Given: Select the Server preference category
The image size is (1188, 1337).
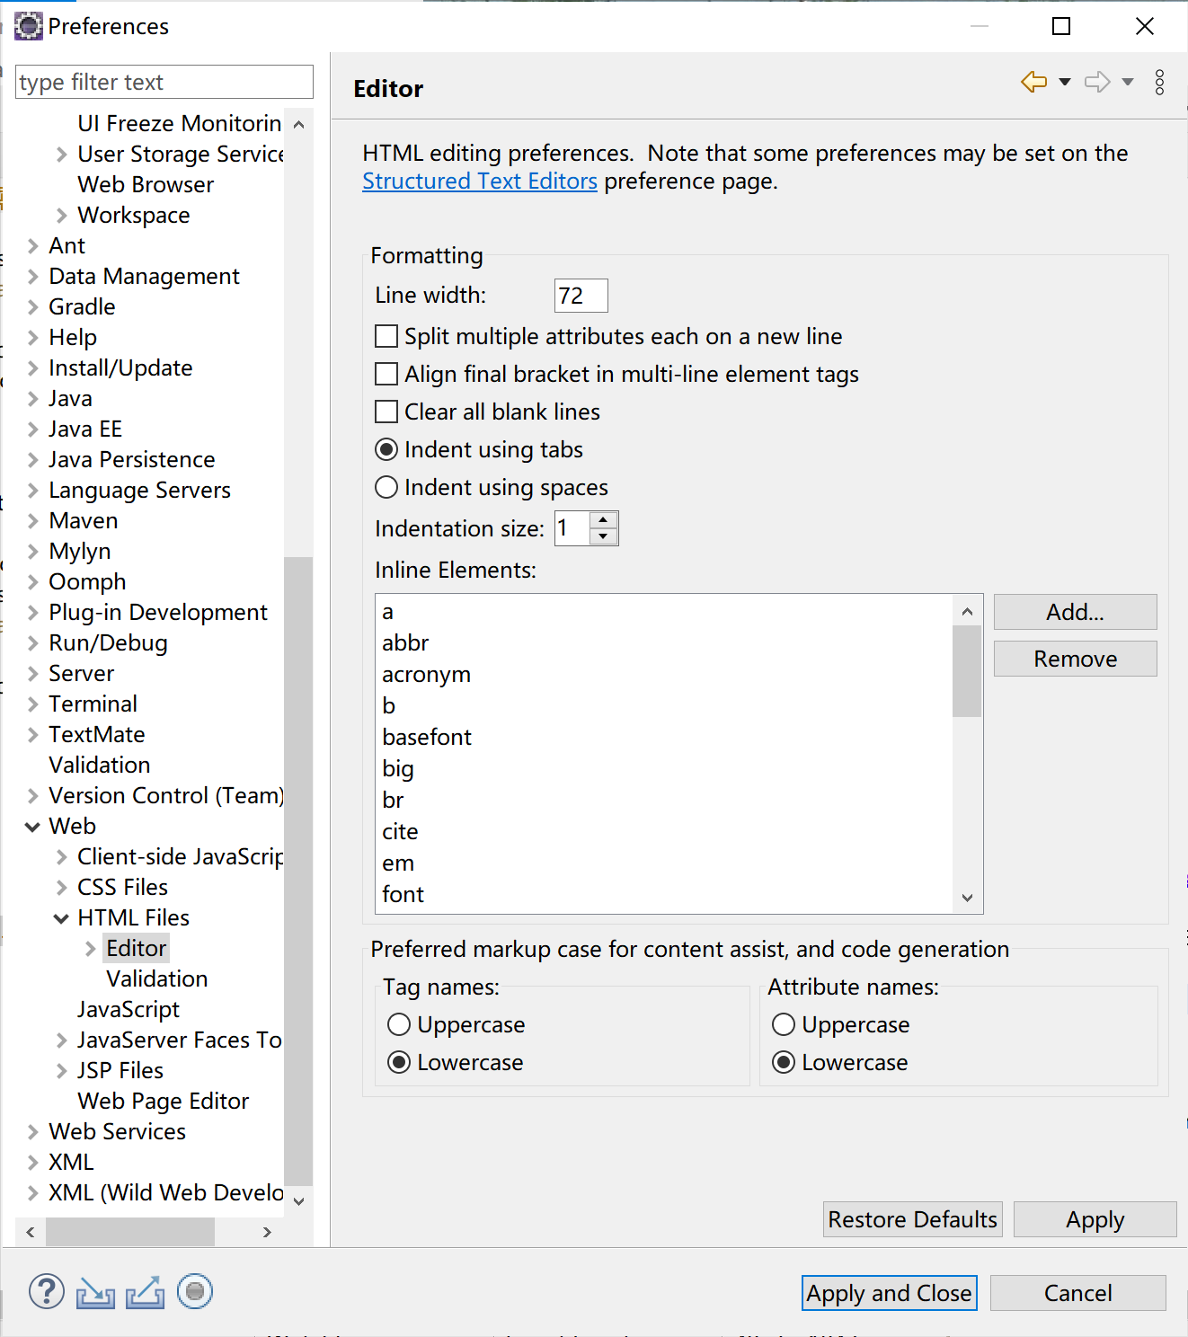Looking at the screenshot, I should point(81,673).
